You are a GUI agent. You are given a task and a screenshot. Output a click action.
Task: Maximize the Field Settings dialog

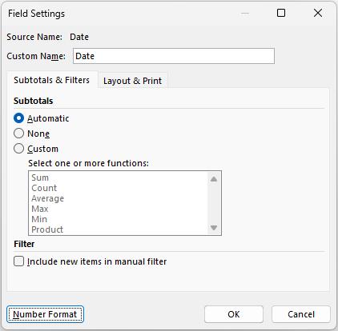point(281,13)
